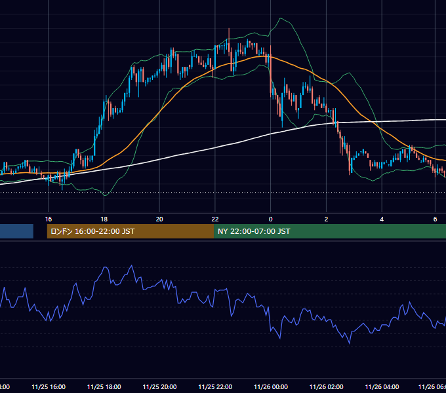Click the 6 hour label on price chart axis
Screen dimensions: 446x393
point(435,219)
